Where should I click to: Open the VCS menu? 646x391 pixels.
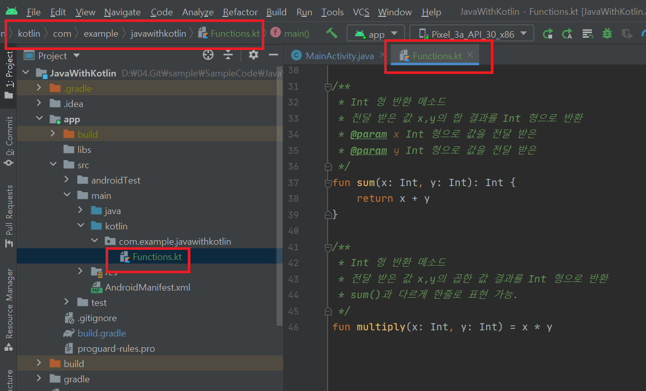pyautogui.click(x=361, y=12)
